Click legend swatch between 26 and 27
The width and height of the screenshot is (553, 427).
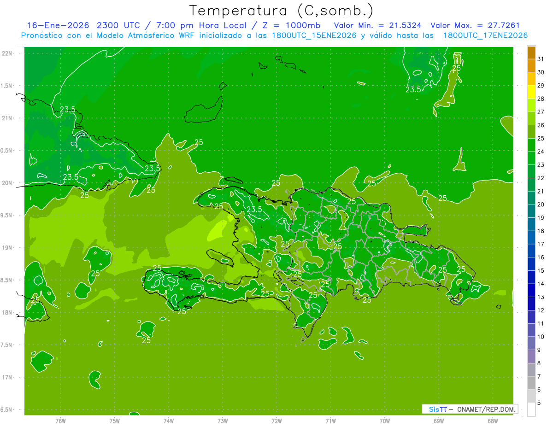pyautogui.click(x=532, y=118)
